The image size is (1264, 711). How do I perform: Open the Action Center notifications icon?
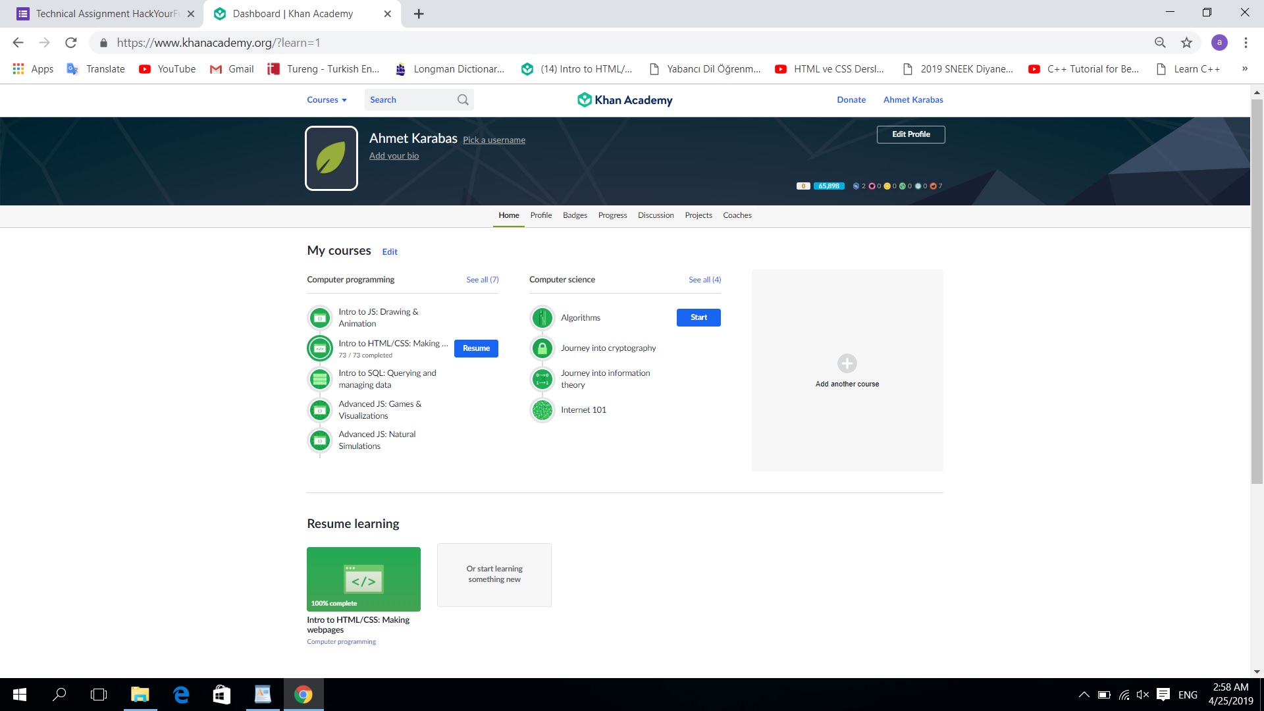(1163, 695)
